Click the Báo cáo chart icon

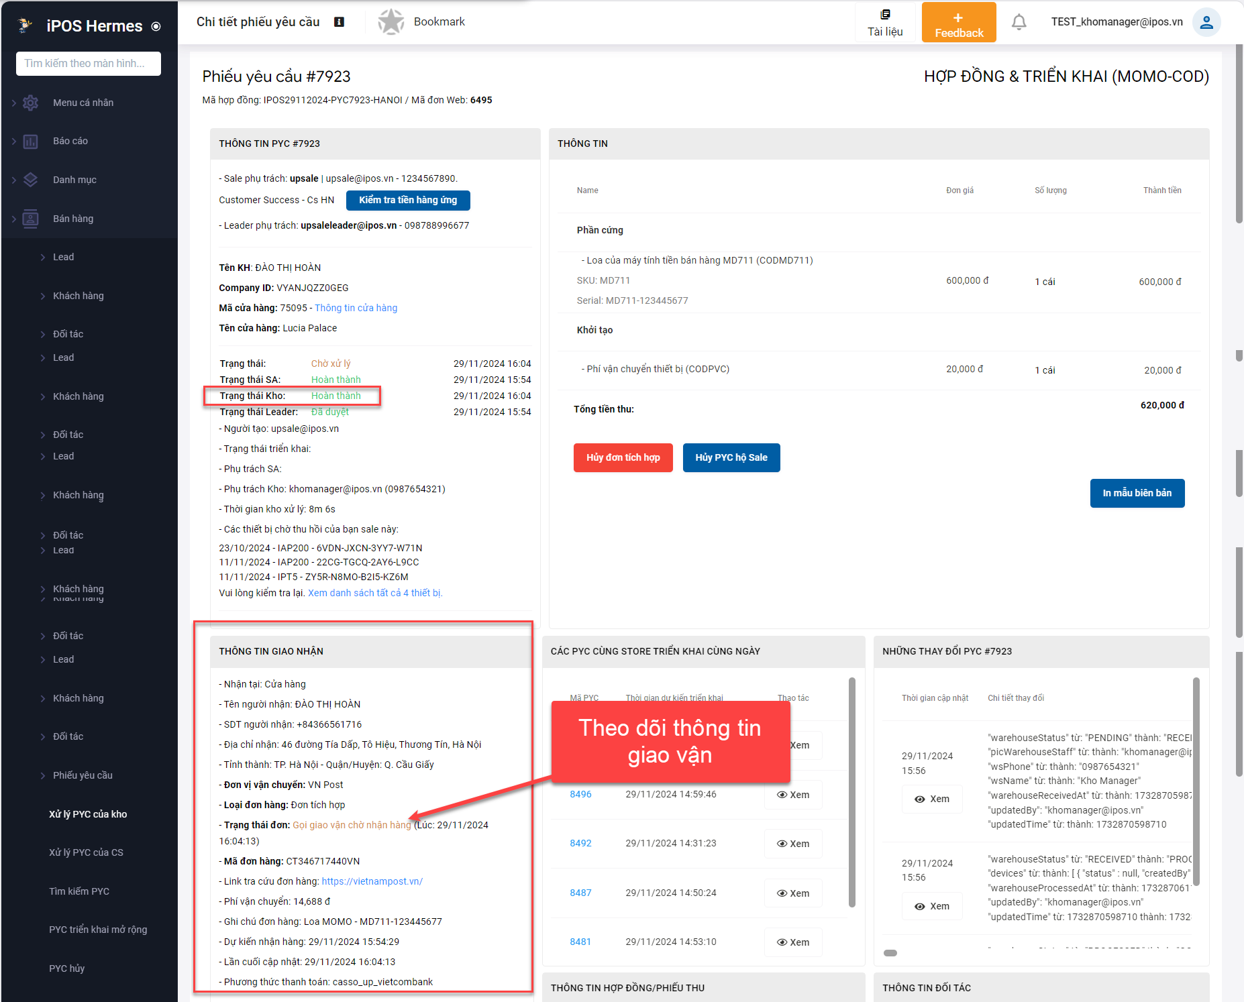coord(30,142)
